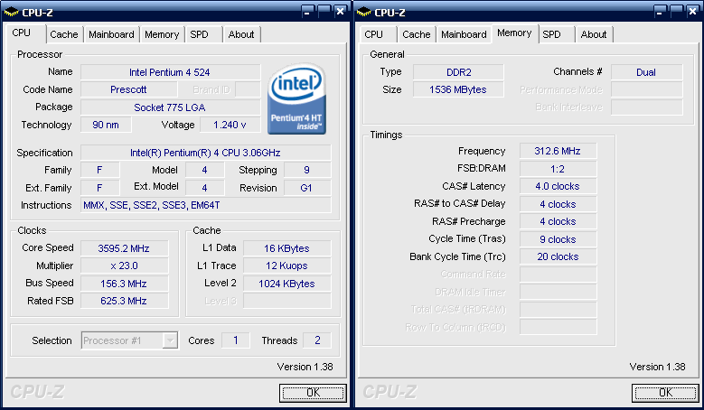This screenshot has width=704, height=410.
Task: Click the memory Type value 'DDR2'
Action: click(x=458, y=72)
